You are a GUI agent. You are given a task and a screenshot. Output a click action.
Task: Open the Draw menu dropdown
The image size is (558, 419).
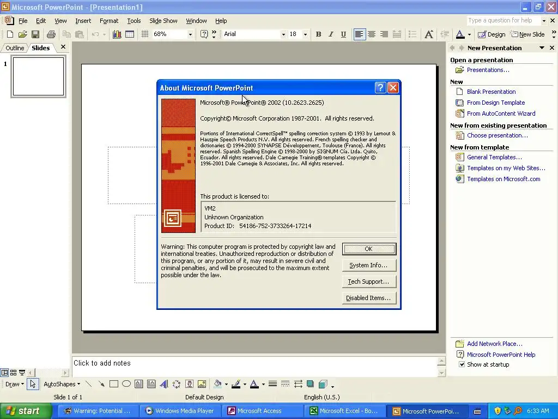coord(15,384)
